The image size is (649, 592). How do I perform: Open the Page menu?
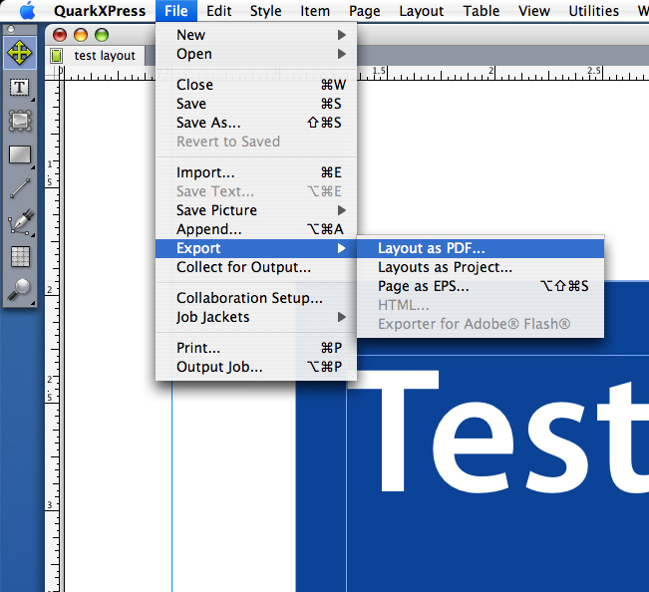(364, 11)
